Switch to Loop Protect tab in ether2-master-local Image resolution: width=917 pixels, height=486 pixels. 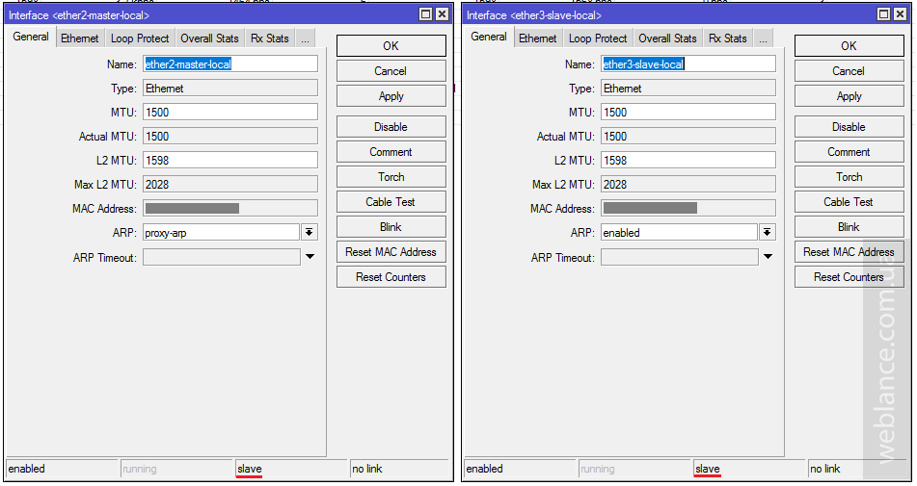[140, 38]
